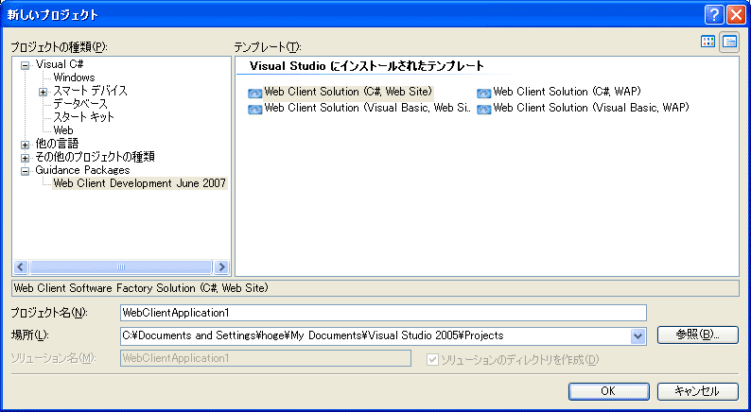Select Web Client Development June 2007
This screenshot has width=751, height=412.
(x=139, y=183)
